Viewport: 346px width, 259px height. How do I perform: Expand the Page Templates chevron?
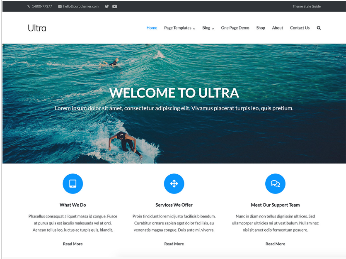(194, 29)
